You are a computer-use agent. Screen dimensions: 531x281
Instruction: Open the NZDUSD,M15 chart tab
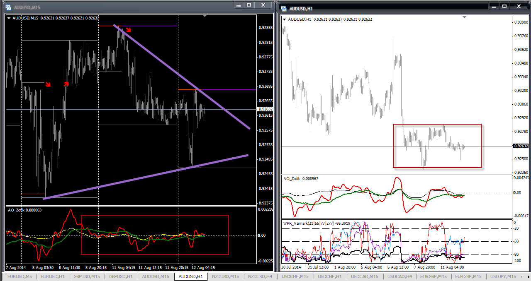click(225, 276)
